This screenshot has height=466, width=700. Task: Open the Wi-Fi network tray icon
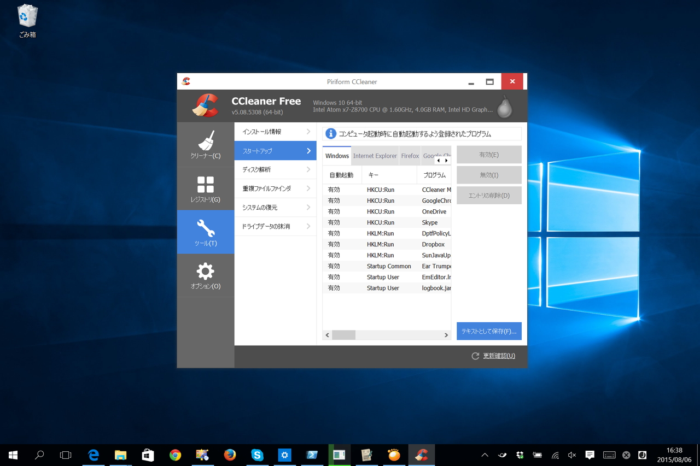pyautogui.click(x=555, y=455)
